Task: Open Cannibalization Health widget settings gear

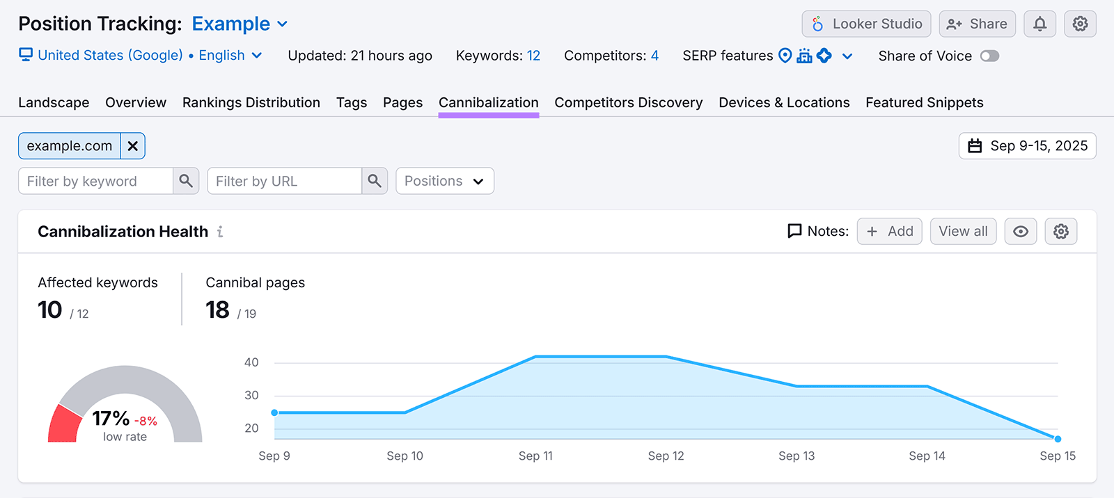Action: click(x=1060, y=232)
